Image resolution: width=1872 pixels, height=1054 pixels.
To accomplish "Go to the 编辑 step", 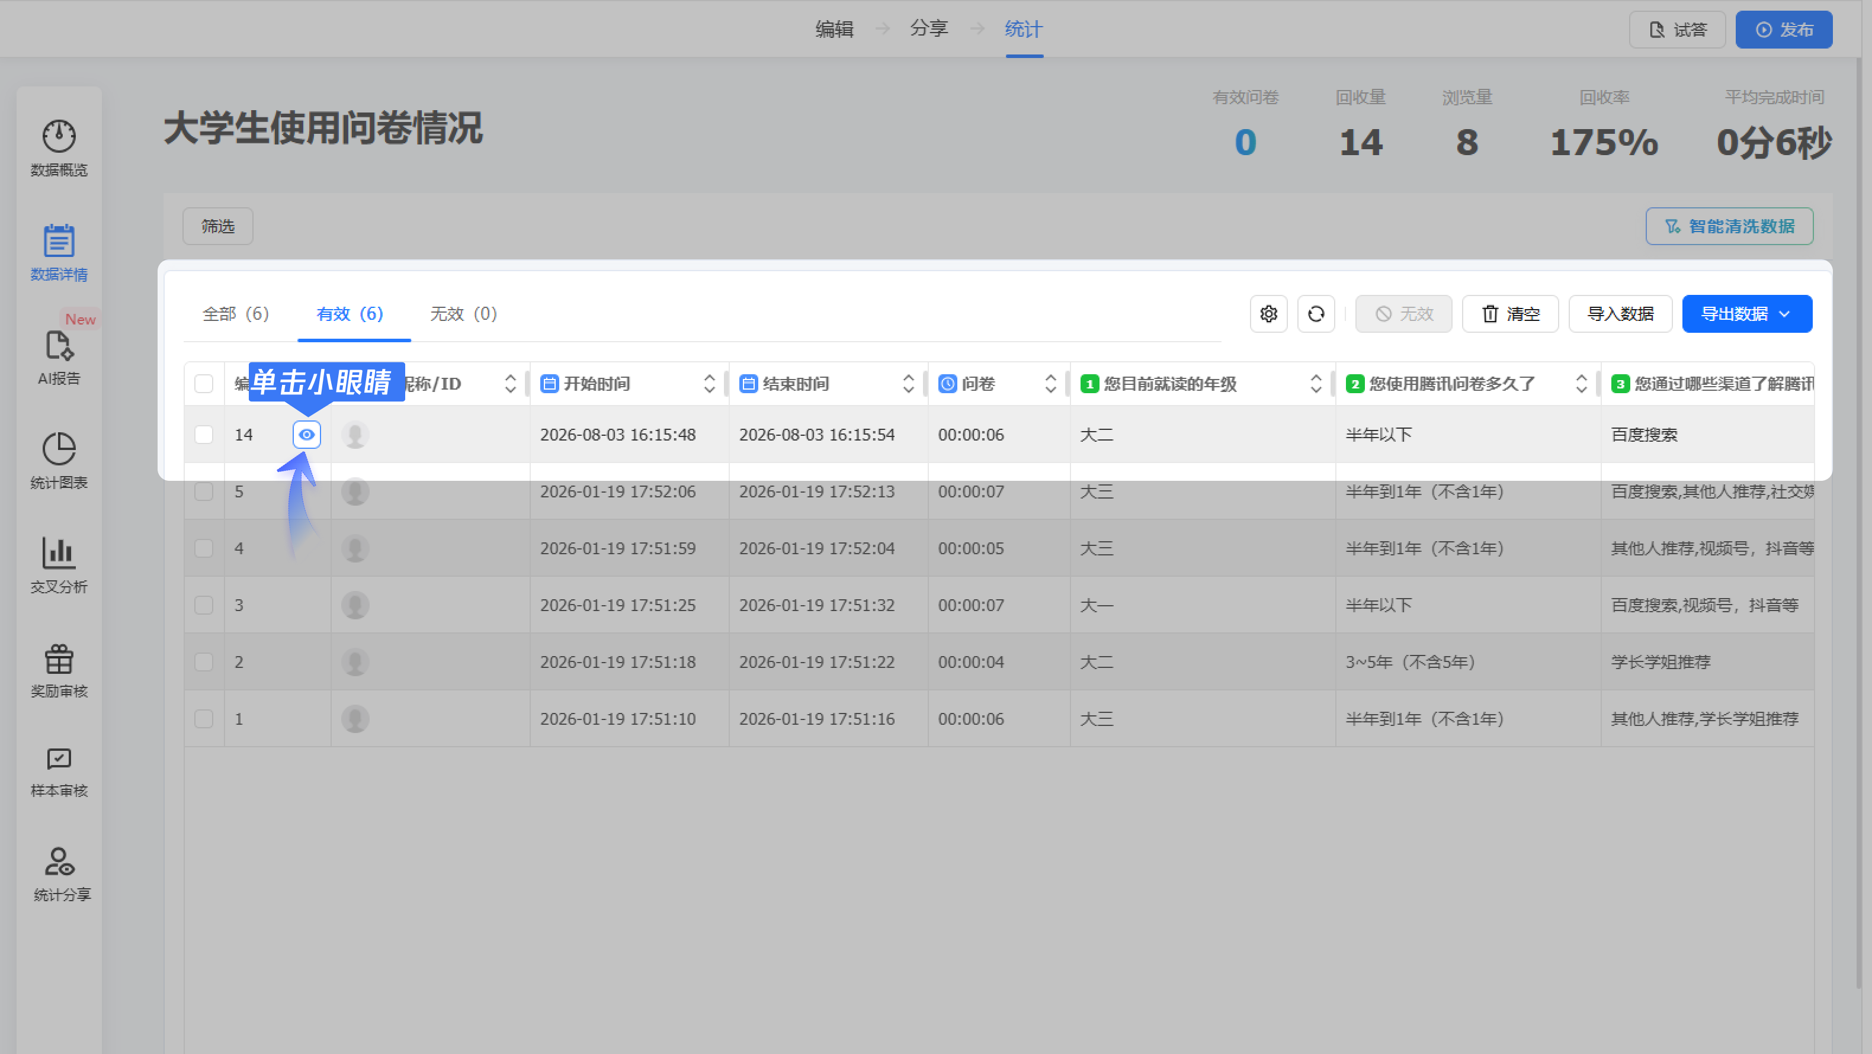I will 834,29.
